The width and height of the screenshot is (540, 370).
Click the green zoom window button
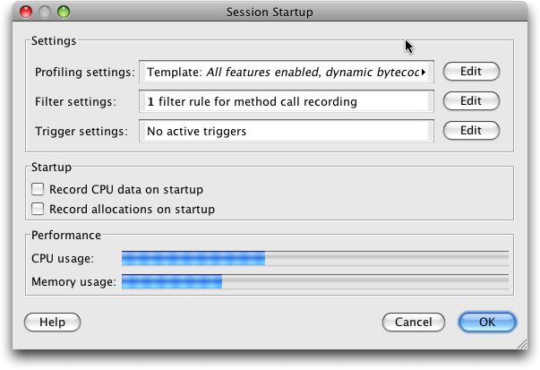63,13
